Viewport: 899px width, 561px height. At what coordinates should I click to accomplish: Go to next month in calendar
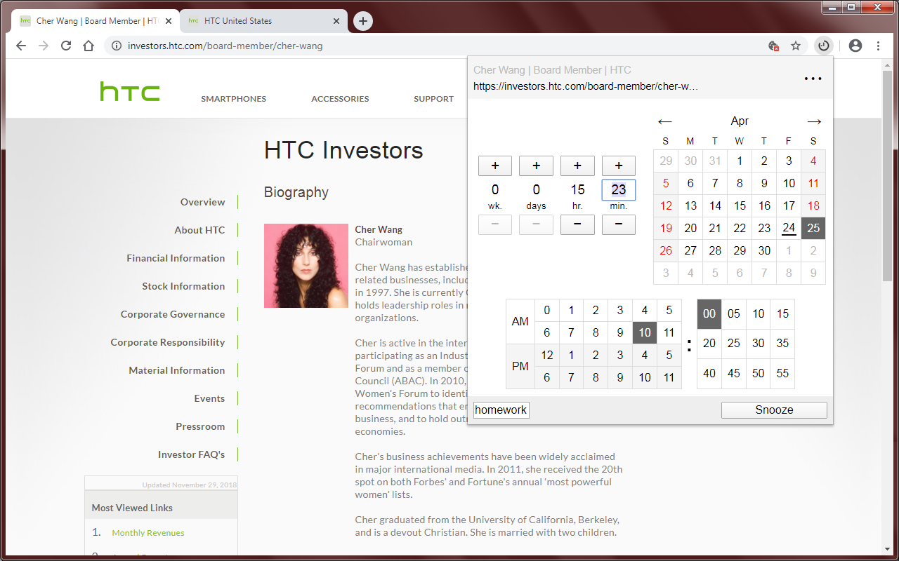(x=814, y=121)
